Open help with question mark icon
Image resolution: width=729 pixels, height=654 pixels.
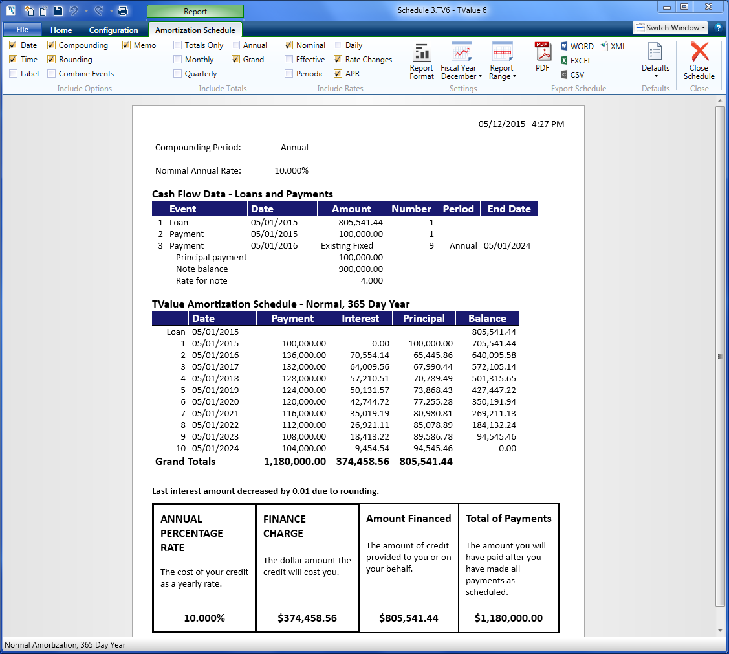(x=718, y=28)
